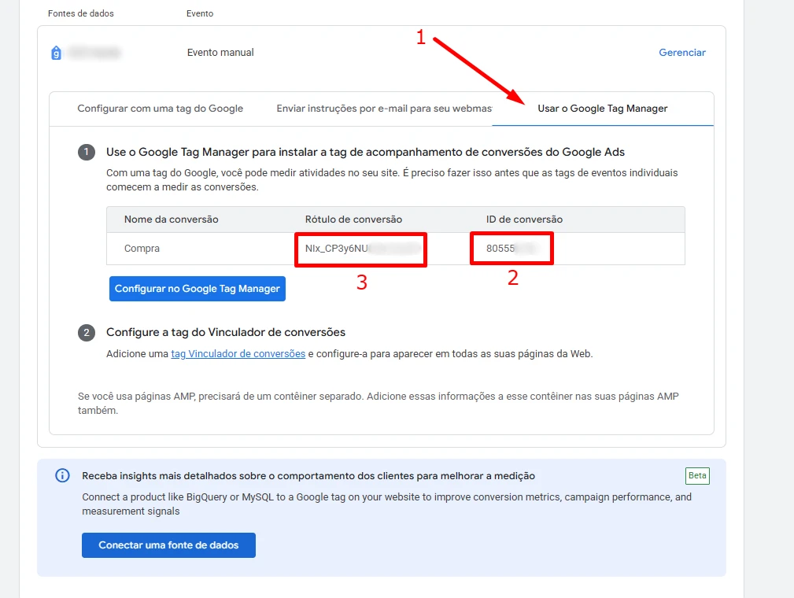Click the info icon in the insights banner
Screen dimensions: 794x598
62,475
